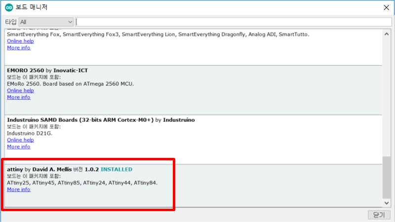Open More info link under SmartEverything boards
Image resolution: width=395 pixels, height=222 pixels.
(x=19, y=48)
